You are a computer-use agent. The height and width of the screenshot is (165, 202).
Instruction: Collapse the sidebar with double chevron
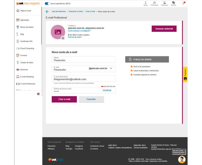tap(38, 94)
